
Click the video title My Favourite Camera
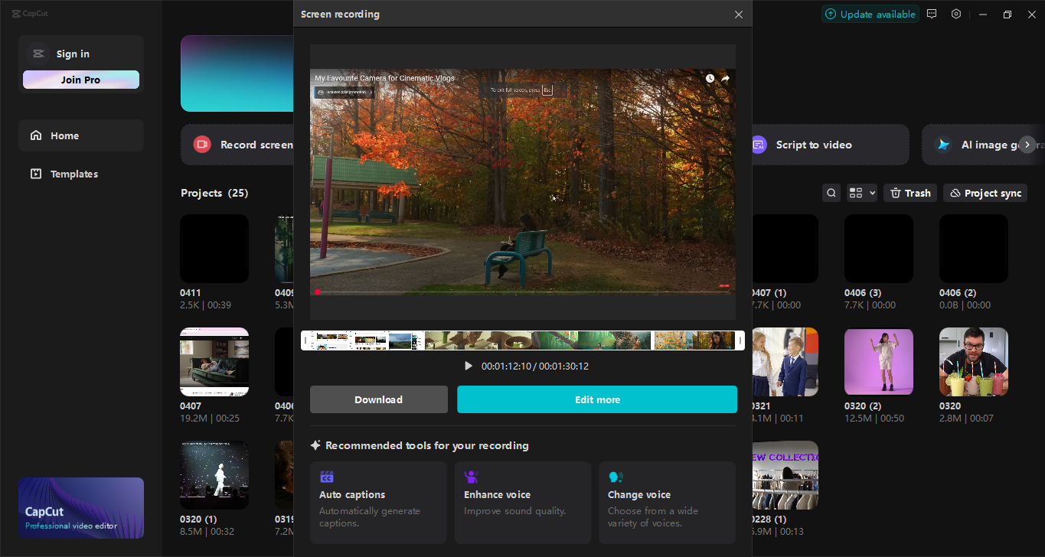coord(384,78)
